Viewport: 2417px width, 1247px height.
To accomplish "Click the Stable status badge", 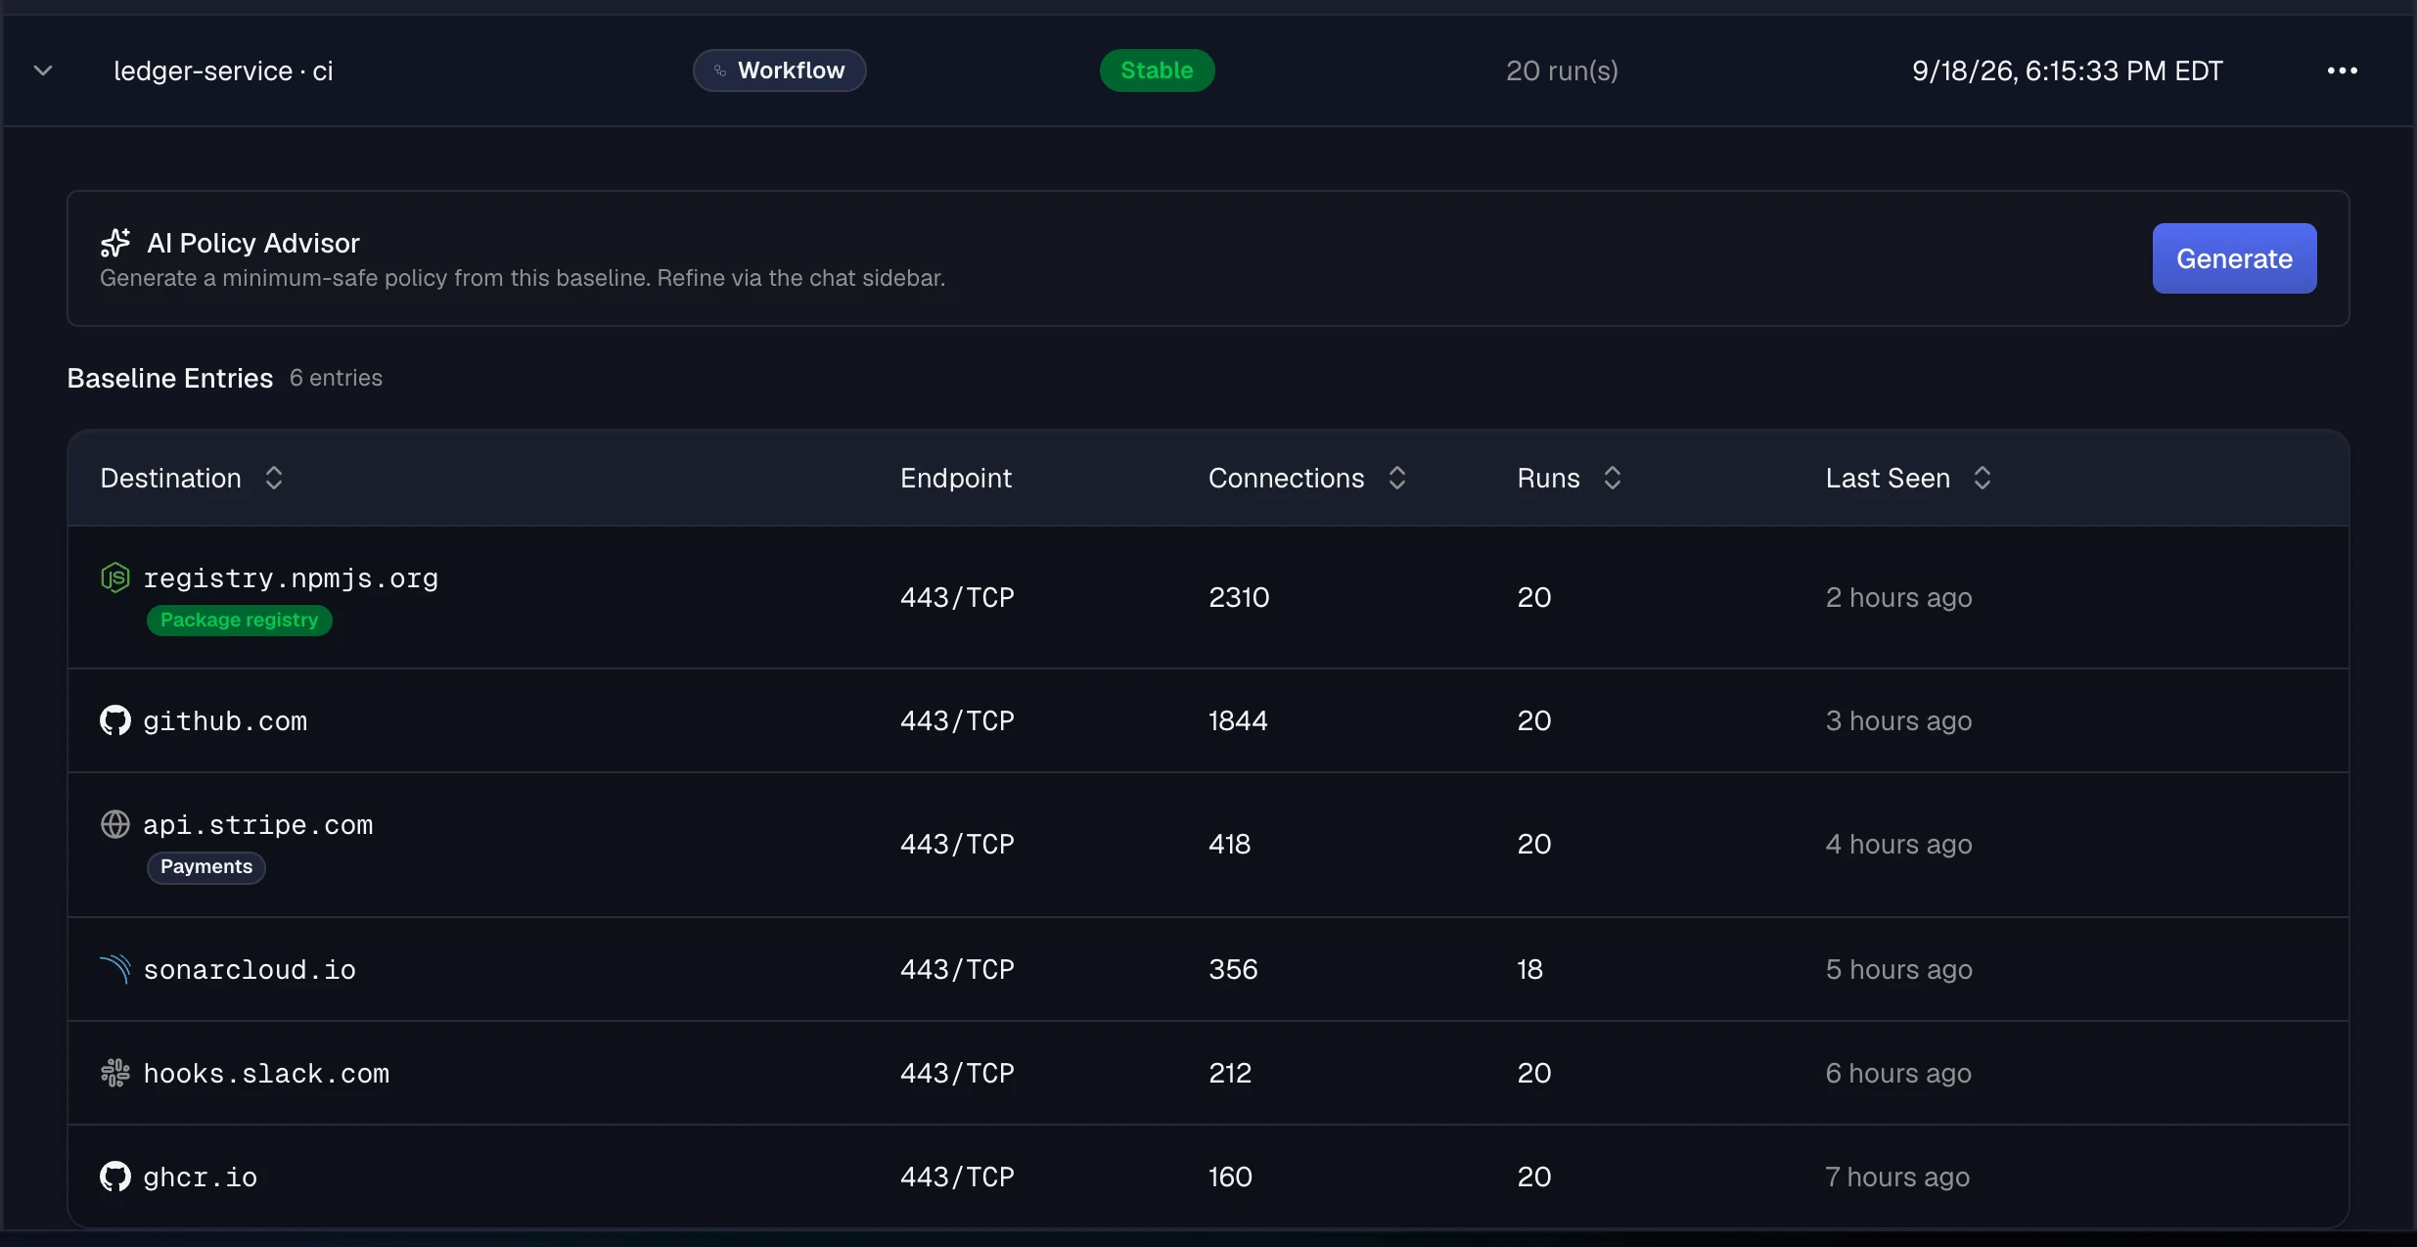I will click(x=1157, y=70).
